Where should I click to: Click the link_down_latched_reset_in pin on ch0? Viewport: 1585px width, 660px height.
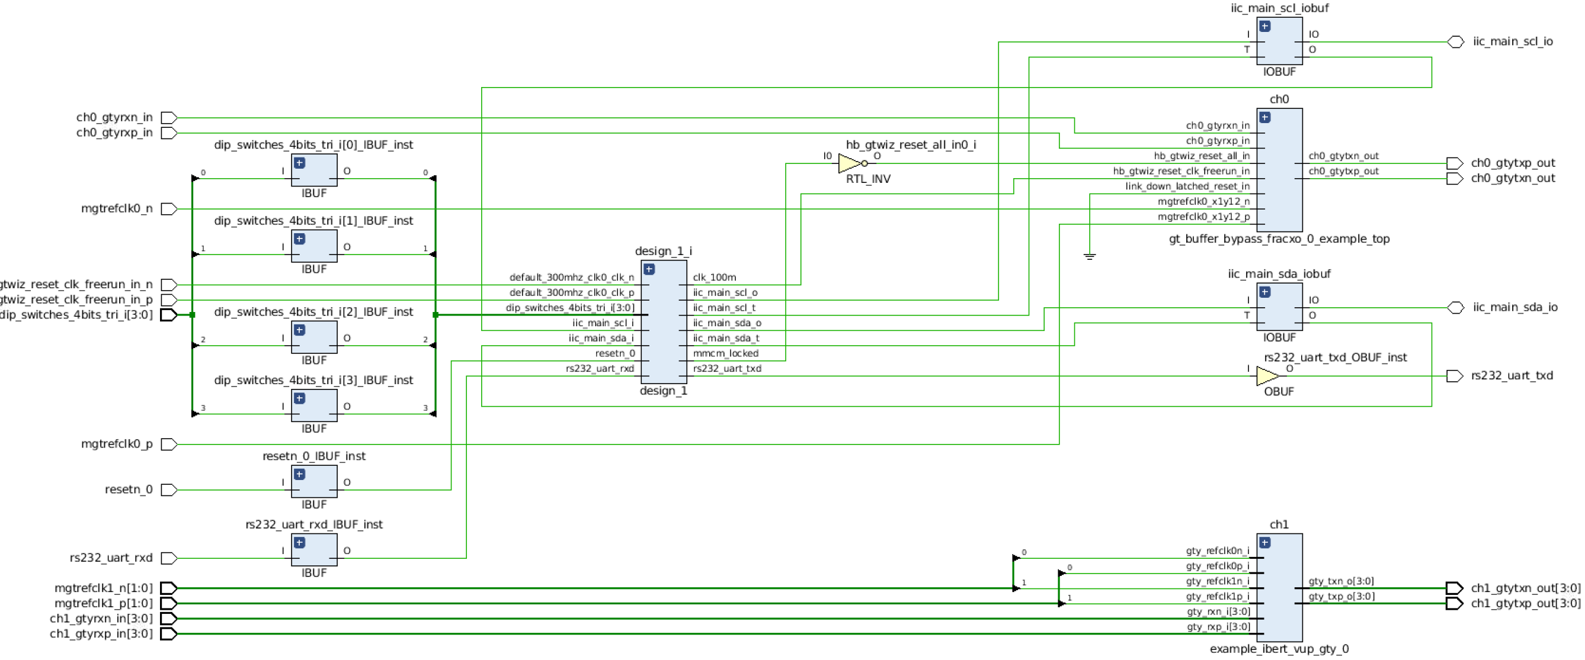tap(1187, 186)
